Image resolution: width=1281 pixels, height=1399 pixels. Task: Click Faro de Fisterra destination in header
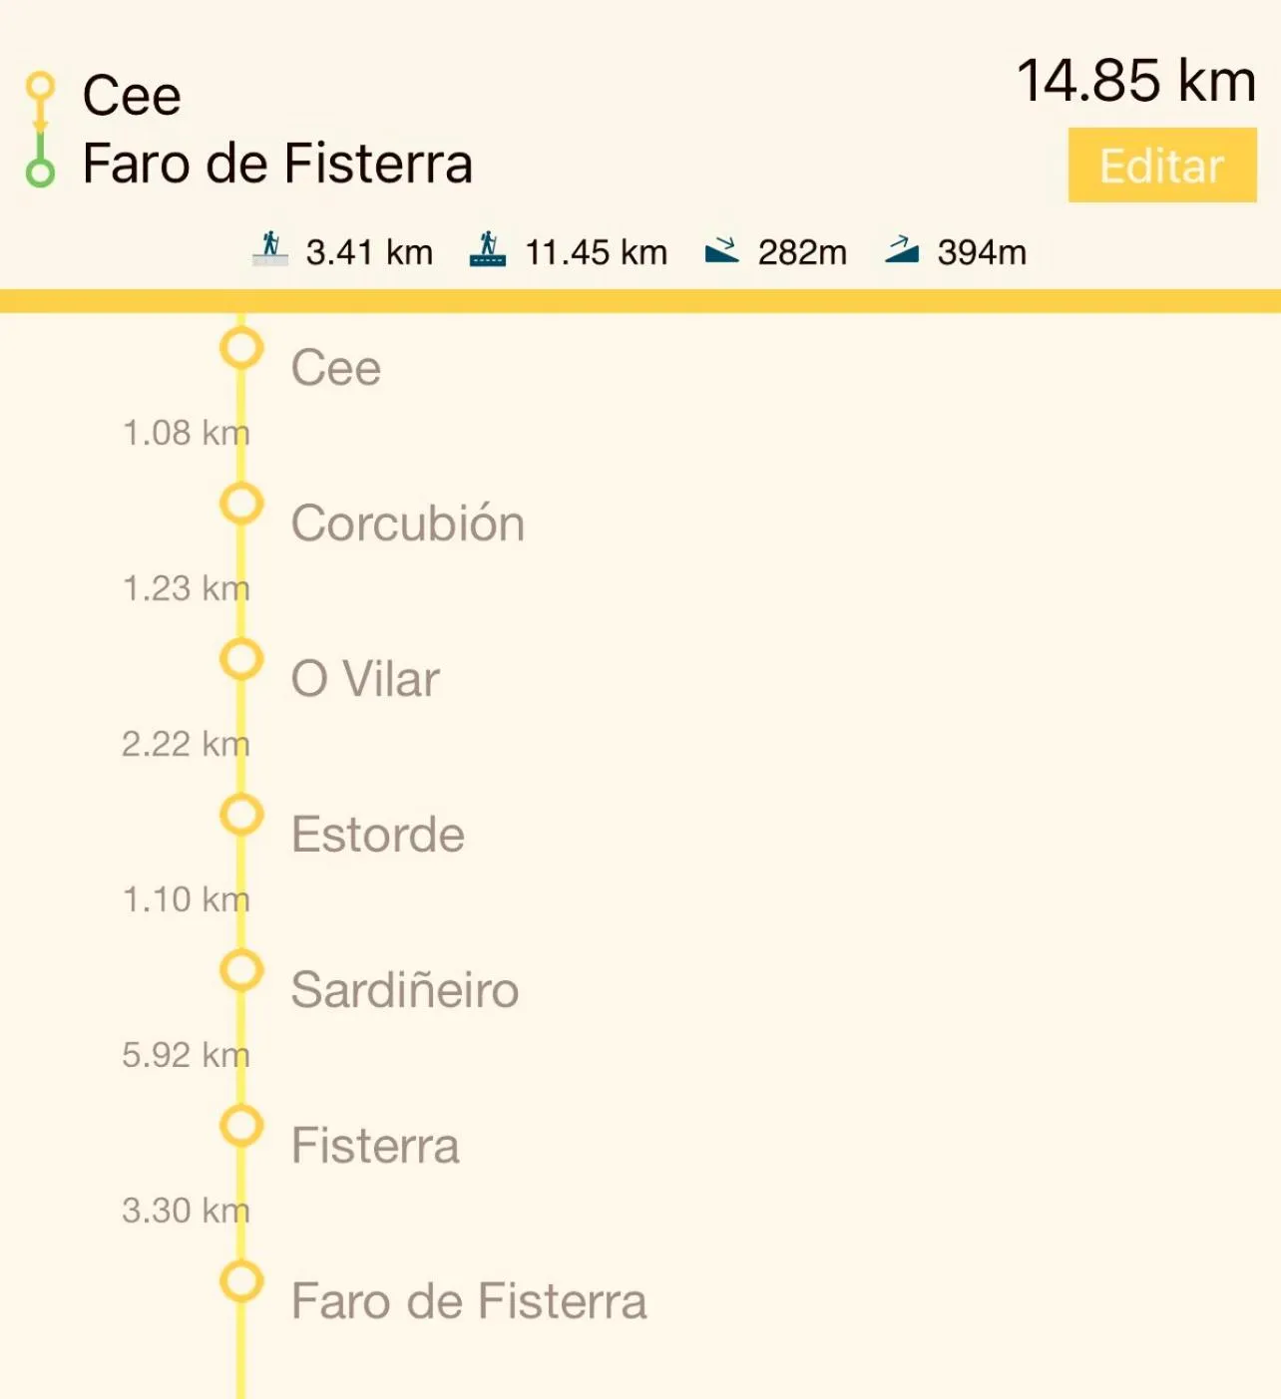coord(277,164)
